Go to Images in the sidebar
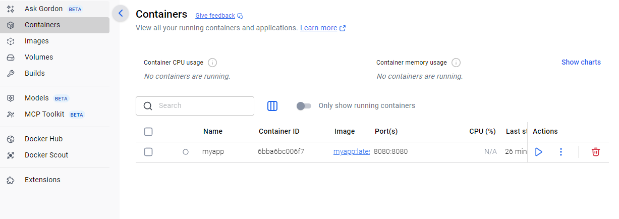The width and height of the screenshot is (619, 219). 55,41
